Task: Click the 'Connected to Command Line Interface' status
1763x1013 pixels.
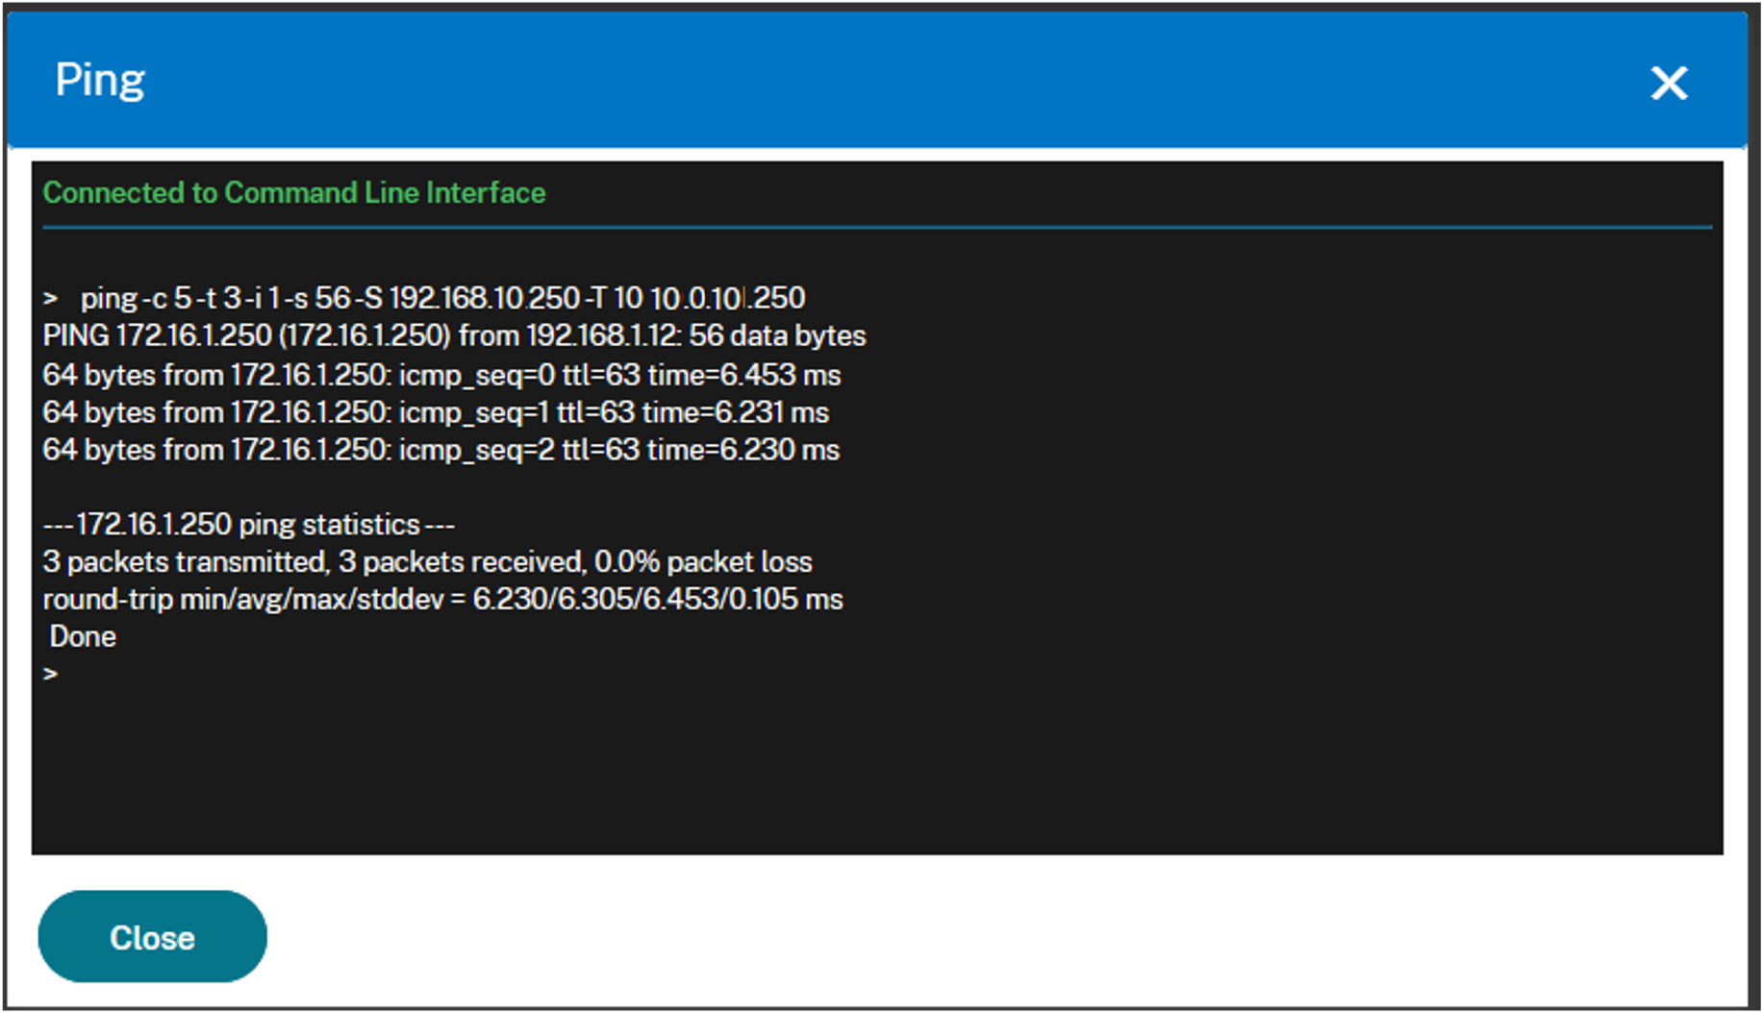Action: 294,193
